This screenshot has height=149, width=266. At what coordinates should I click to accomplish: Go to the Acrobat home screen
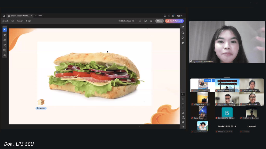tap(4, 16)
